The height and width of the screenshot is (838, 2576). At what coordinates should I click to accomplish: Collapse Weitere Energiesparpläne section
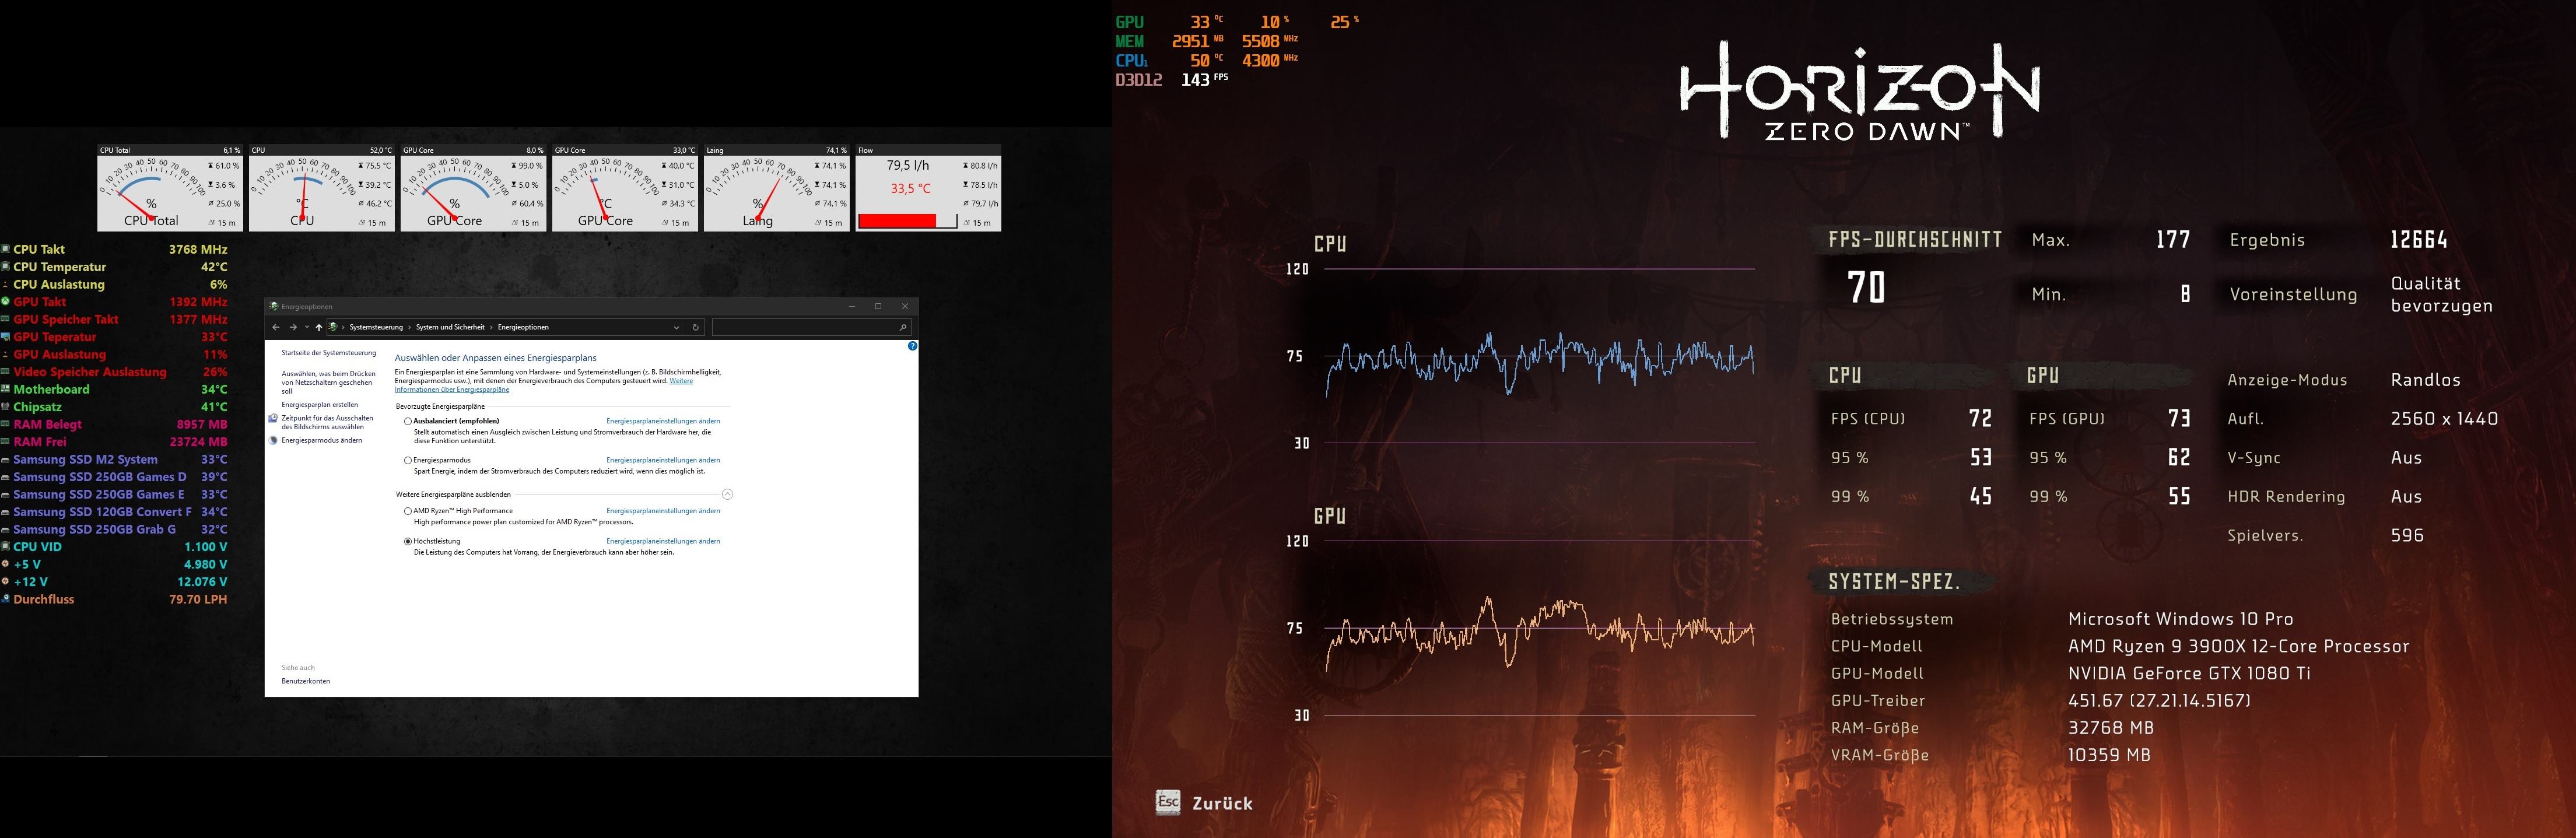point(727,494)
